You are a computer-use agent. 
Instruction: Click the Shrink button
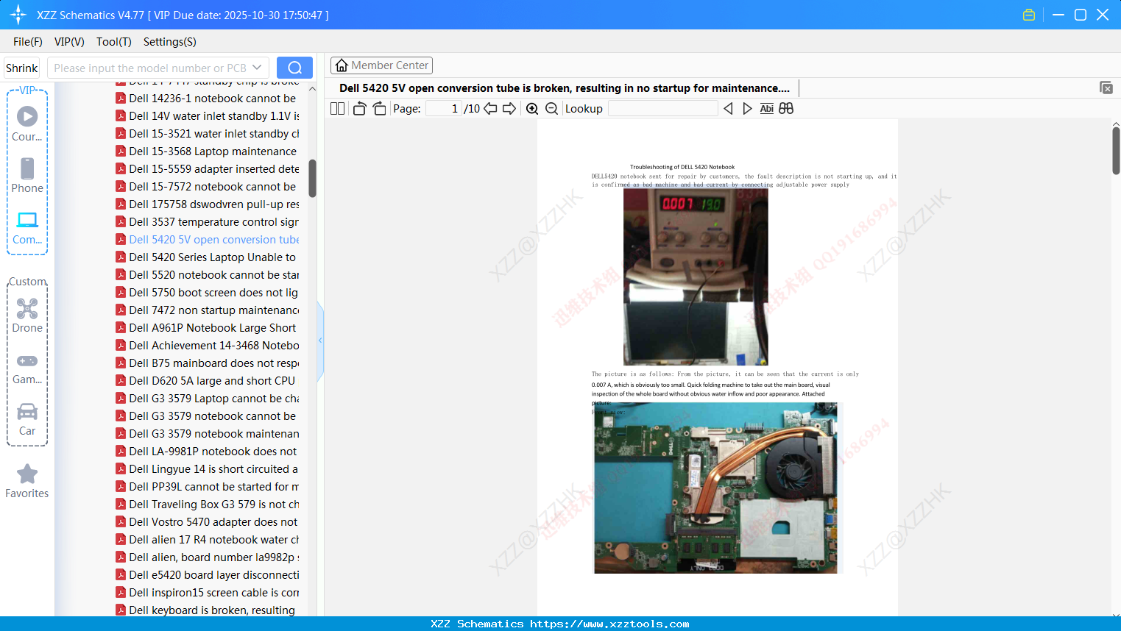tap(22, 68)
